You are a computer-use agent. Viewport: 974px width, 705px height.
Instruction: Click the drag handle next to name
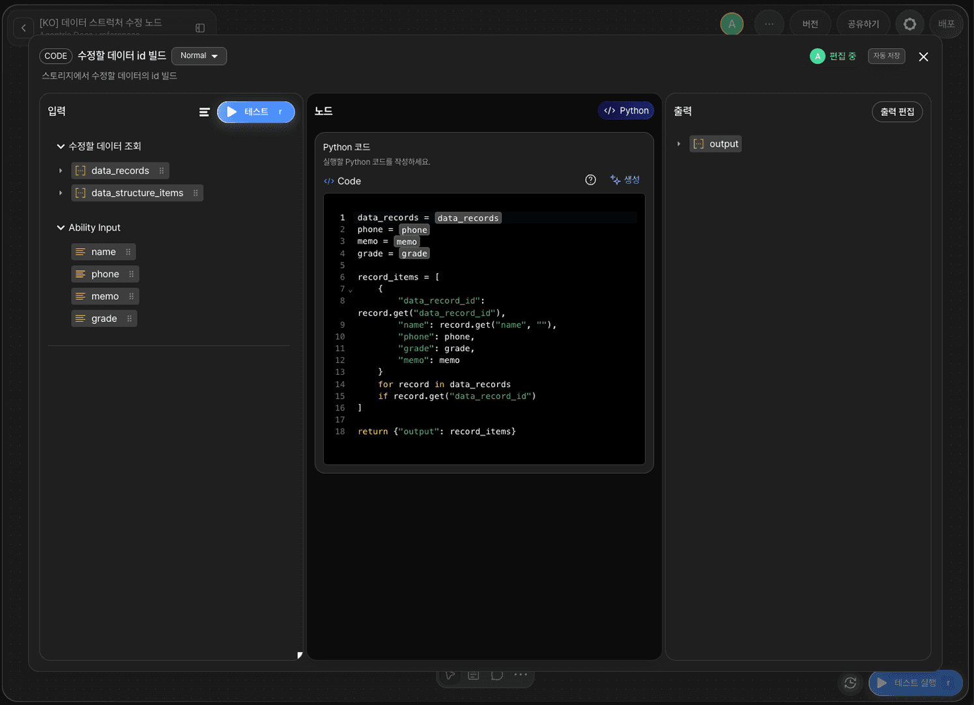click(128, 252)
